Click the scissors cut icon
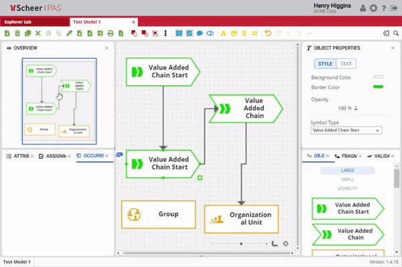Image resolution: width=402 pixels, height=267 pixels. [x=38, y=33]
